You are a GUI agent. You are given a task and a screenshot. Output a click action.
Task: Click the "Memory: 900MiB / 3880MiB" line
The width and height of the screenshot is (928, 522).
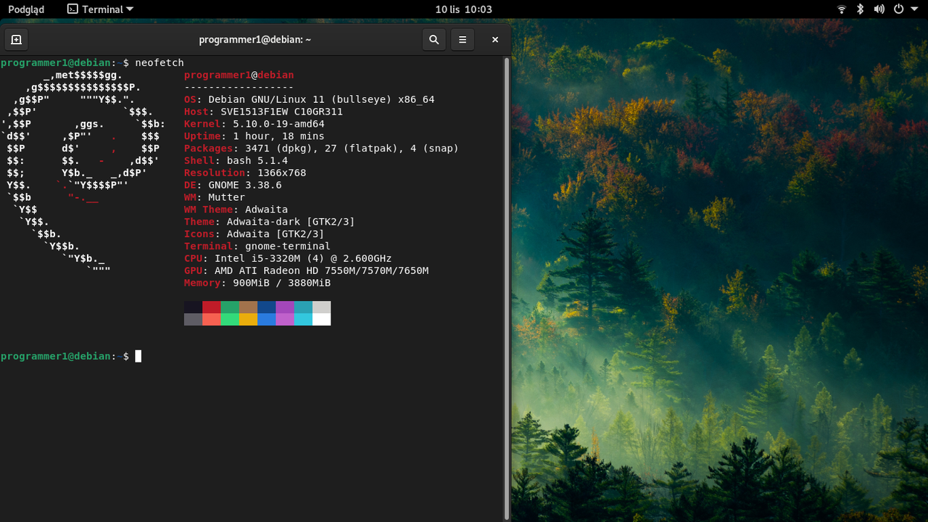(257, 283)
